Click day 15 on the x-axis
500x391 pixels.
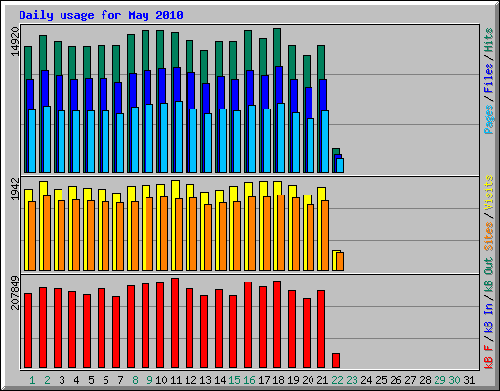click(x=234, y=380)
